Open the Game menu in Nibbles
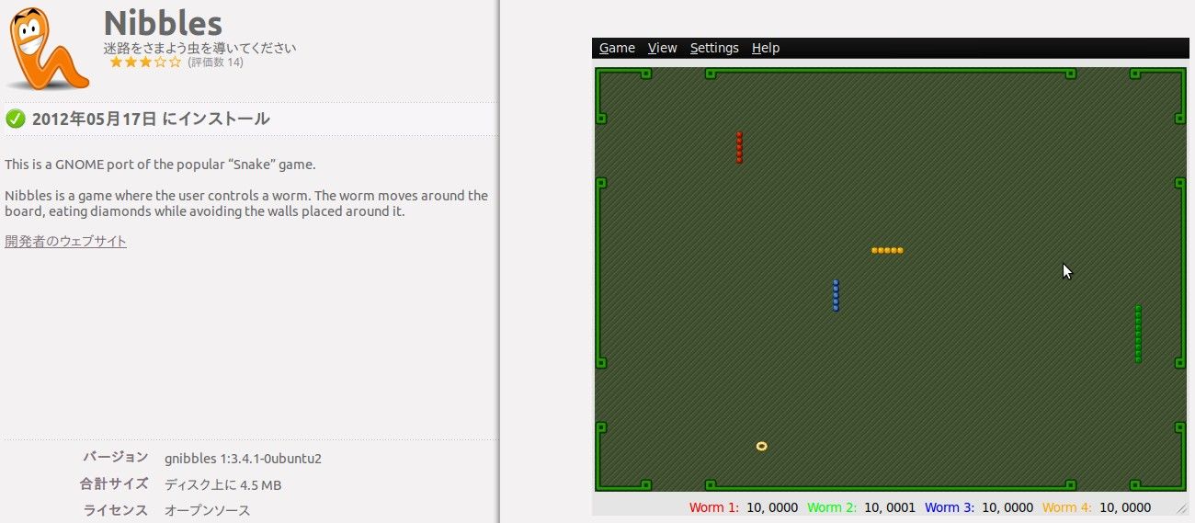The image size is (1195, 523). [x=617, y=48]
